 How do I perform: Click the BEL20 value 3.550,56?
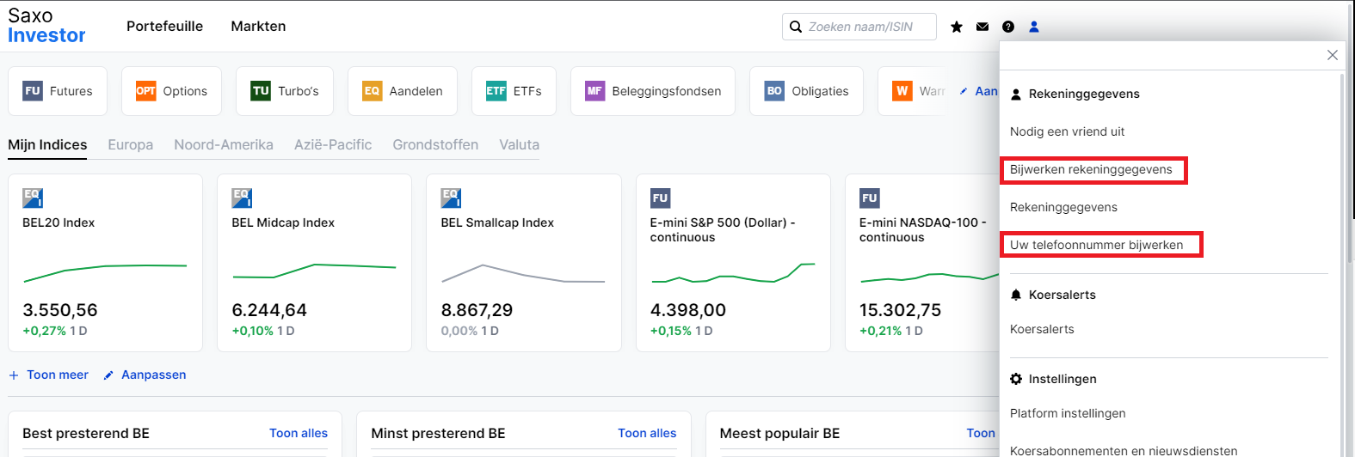(60, 310)
